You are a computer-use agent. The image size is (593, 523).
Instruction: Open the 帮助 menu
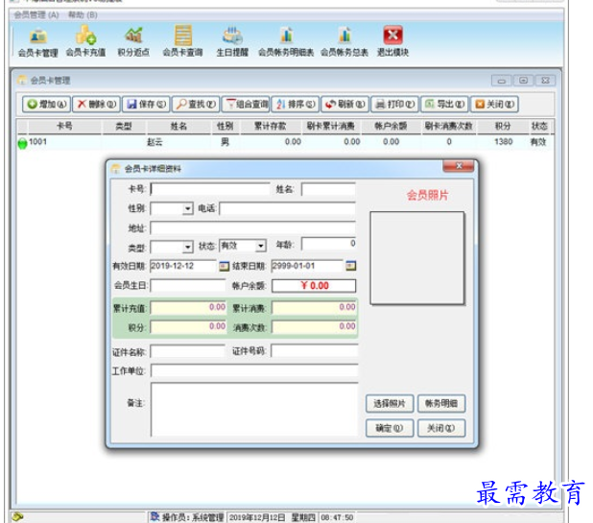[83, 15]
